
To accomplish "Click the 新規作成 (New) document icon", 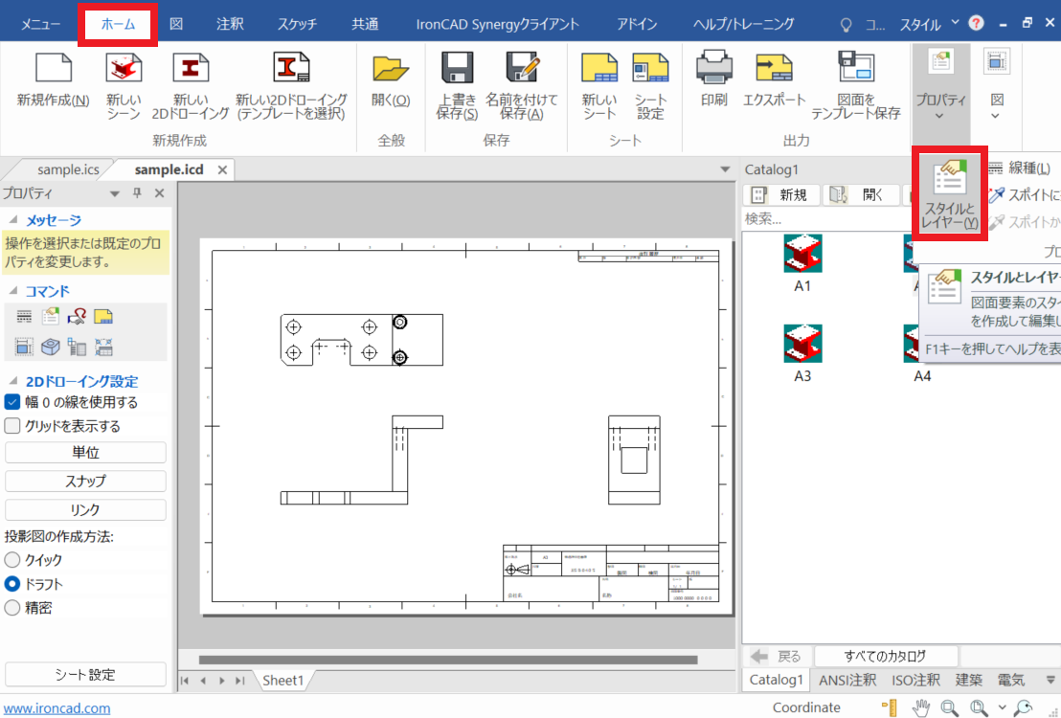I will (54, 68).
